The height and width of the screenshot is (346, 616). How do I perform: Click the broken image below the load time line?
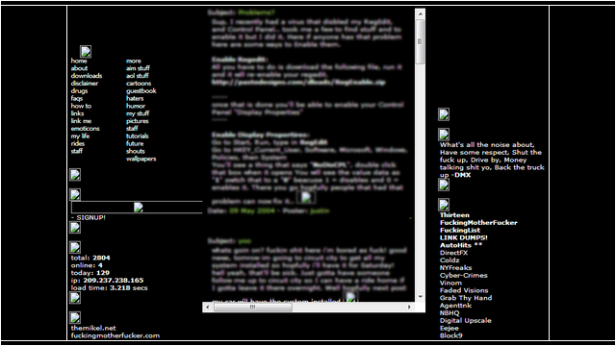[75, 298]
